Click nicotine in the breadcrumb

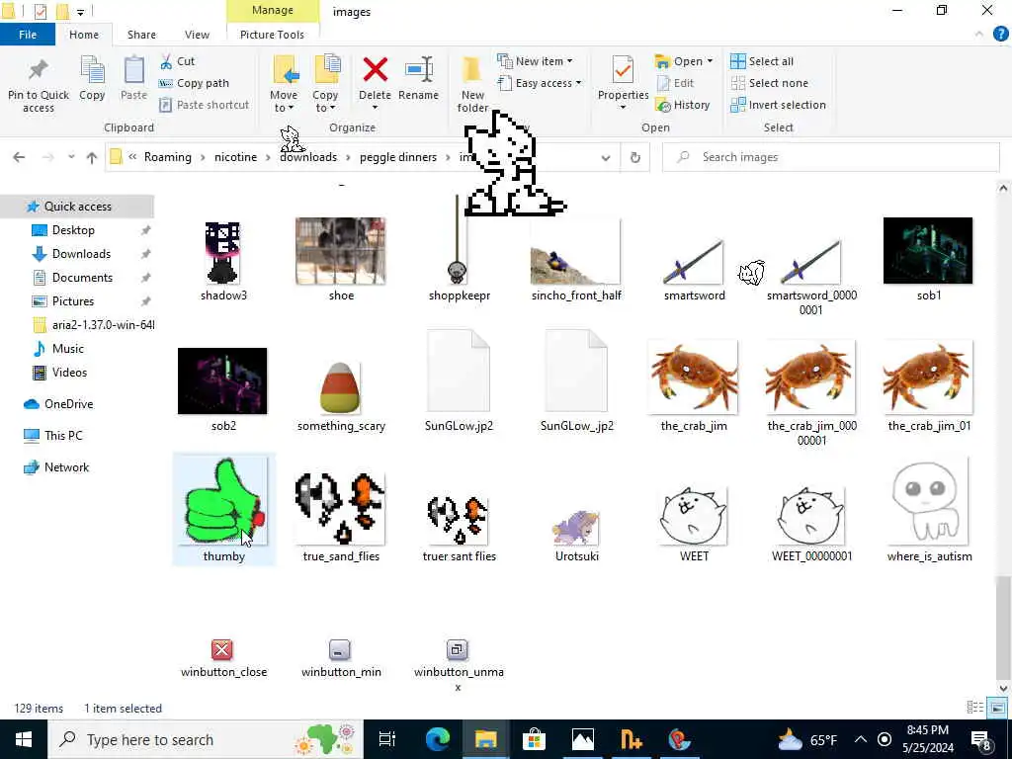(235, 157)
